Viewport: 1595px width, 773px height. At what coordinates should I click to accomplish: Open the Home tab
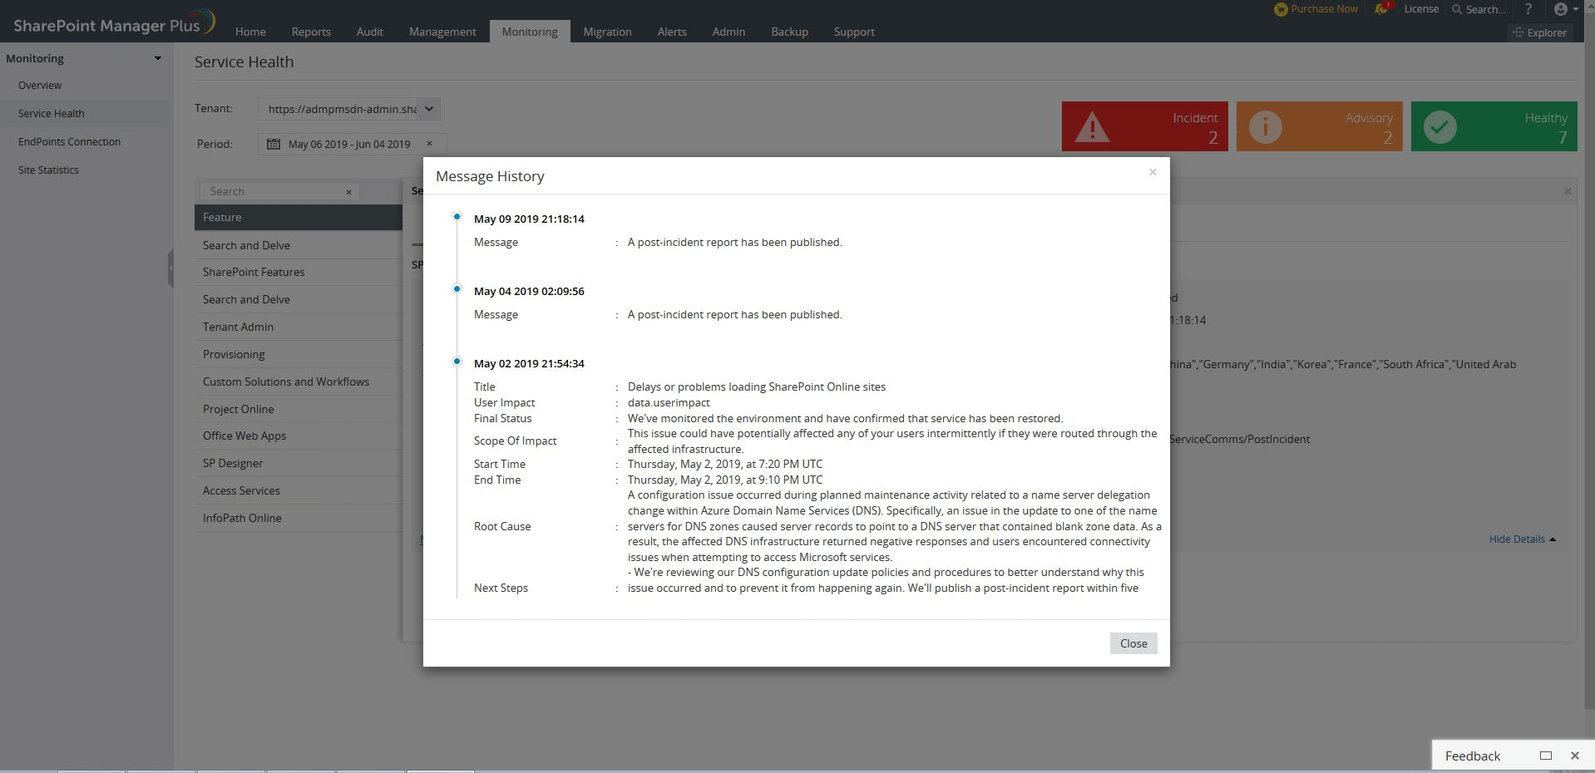[250, 32]
